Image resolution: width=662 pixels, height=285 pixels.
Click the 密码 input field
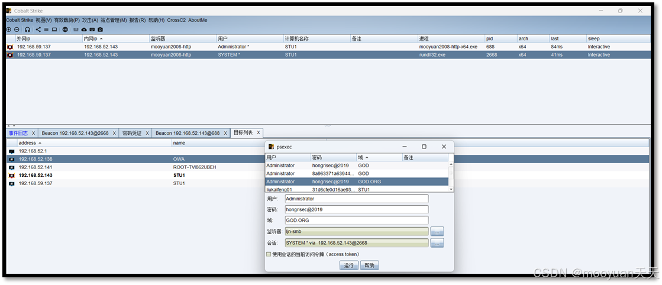(357, 209)
